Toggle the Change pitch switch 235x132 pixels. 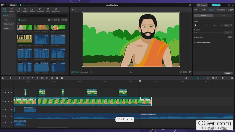click(230, 37)
